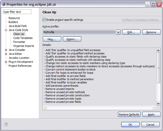
Task: Click Restore Defaults button
Action: point(129,114)
